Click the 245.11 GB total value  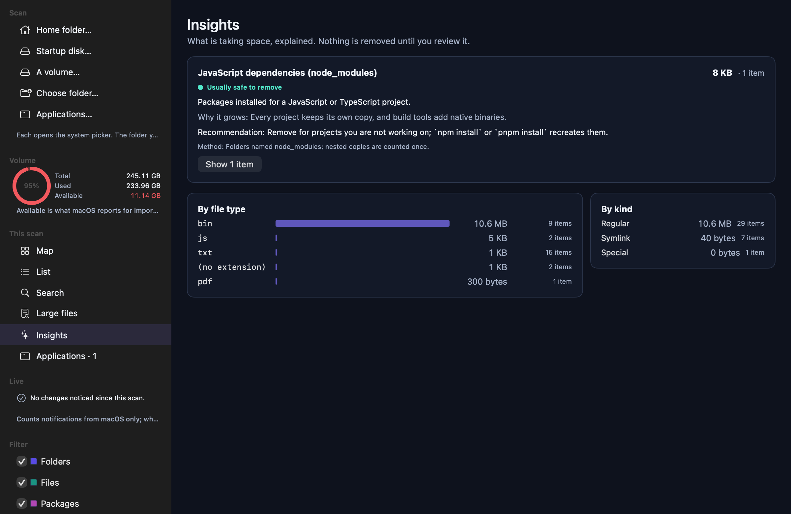143,176
